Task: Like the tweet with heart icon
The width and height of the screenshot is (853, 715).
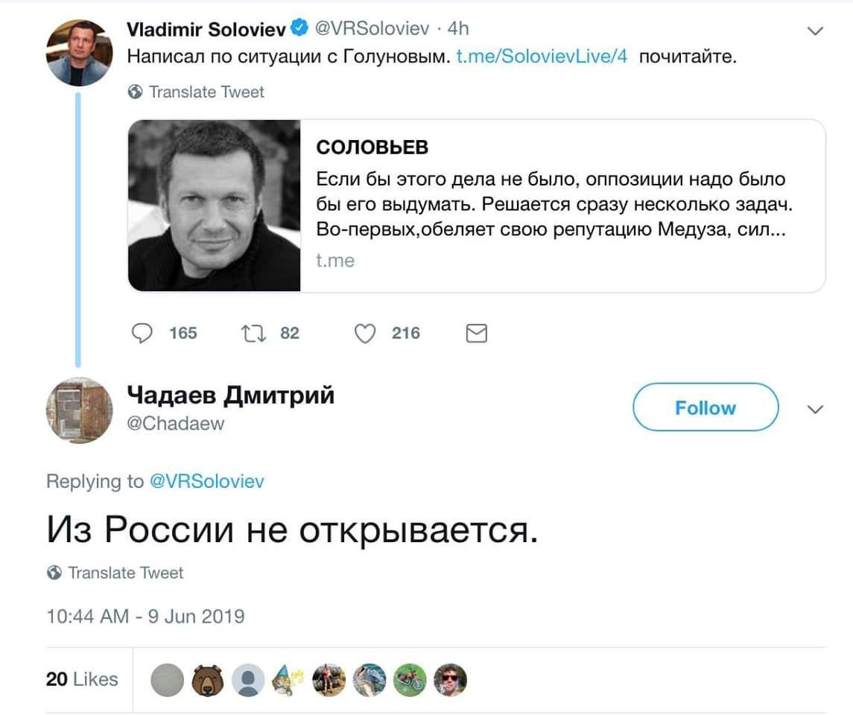Action: (364, 334)
